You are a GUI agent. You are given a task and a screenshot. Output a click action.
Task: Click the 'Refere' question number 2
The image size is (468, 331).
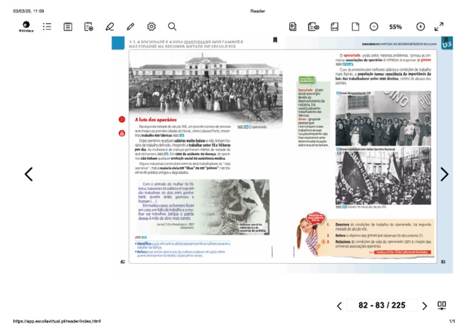(x=375, y=235)
